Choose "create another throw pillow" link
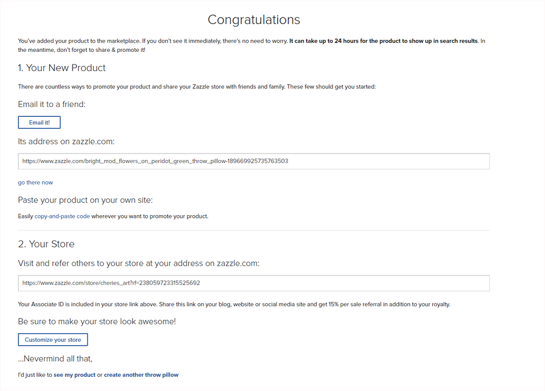Viewport: 545px width, 391px height. [141, 375]
